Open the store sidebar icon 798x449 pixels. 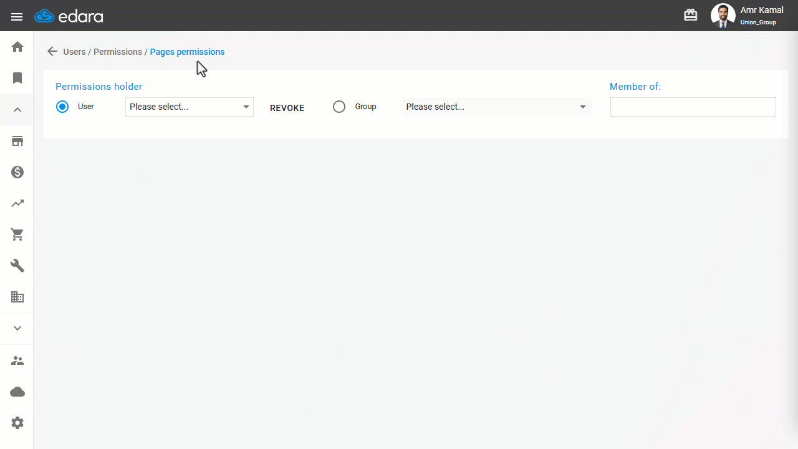17,141
